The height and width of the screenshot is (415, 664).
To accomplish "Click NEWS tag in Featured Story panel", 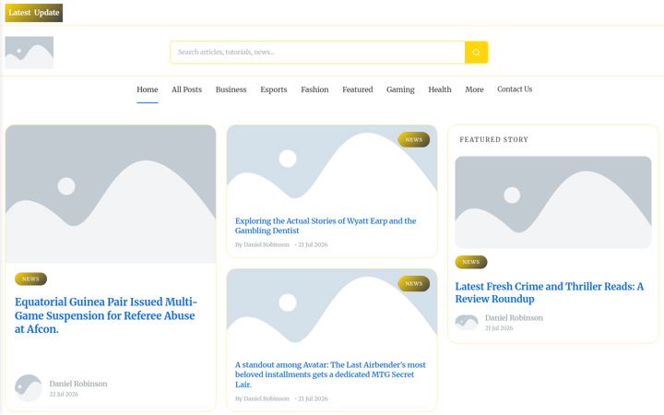I will (471, 262).
